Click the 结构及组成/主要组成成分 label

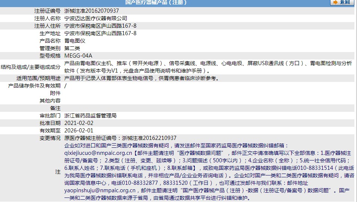click(31, 67)
